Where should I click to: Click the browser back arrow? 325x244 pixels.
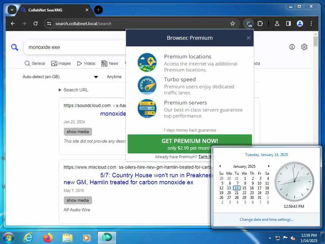[x=13, y=24]
